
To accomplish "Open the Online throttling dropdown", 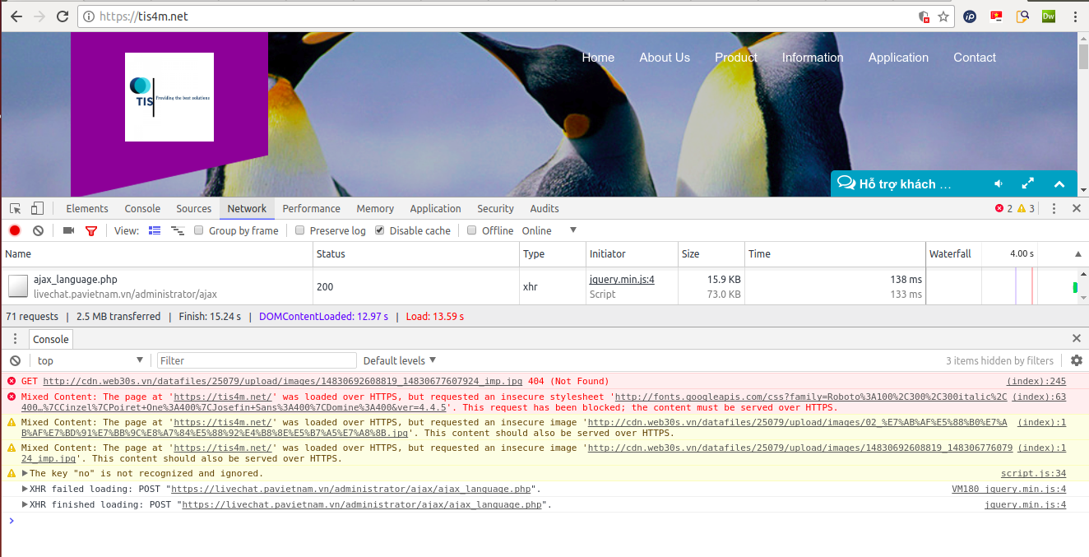I will point(549,230).
